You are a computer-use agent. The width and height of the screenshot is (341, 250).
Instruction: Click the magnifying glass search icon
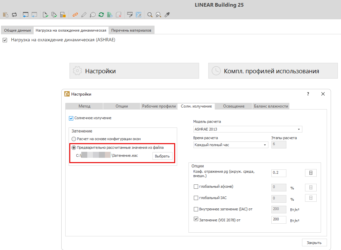[150, 15]
